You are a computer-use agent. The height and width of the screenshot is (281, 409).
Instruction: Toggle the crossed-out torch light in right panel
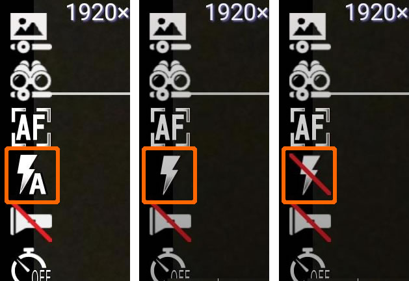[310, 223]
